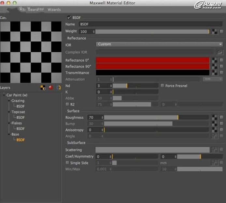
Task: Select the BSDF item under Flakes
Action: coord(21,129)
